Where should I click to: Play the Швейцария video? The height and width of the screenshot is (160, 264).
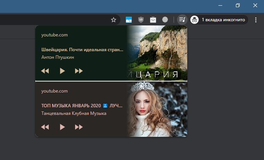coord(62,71)
